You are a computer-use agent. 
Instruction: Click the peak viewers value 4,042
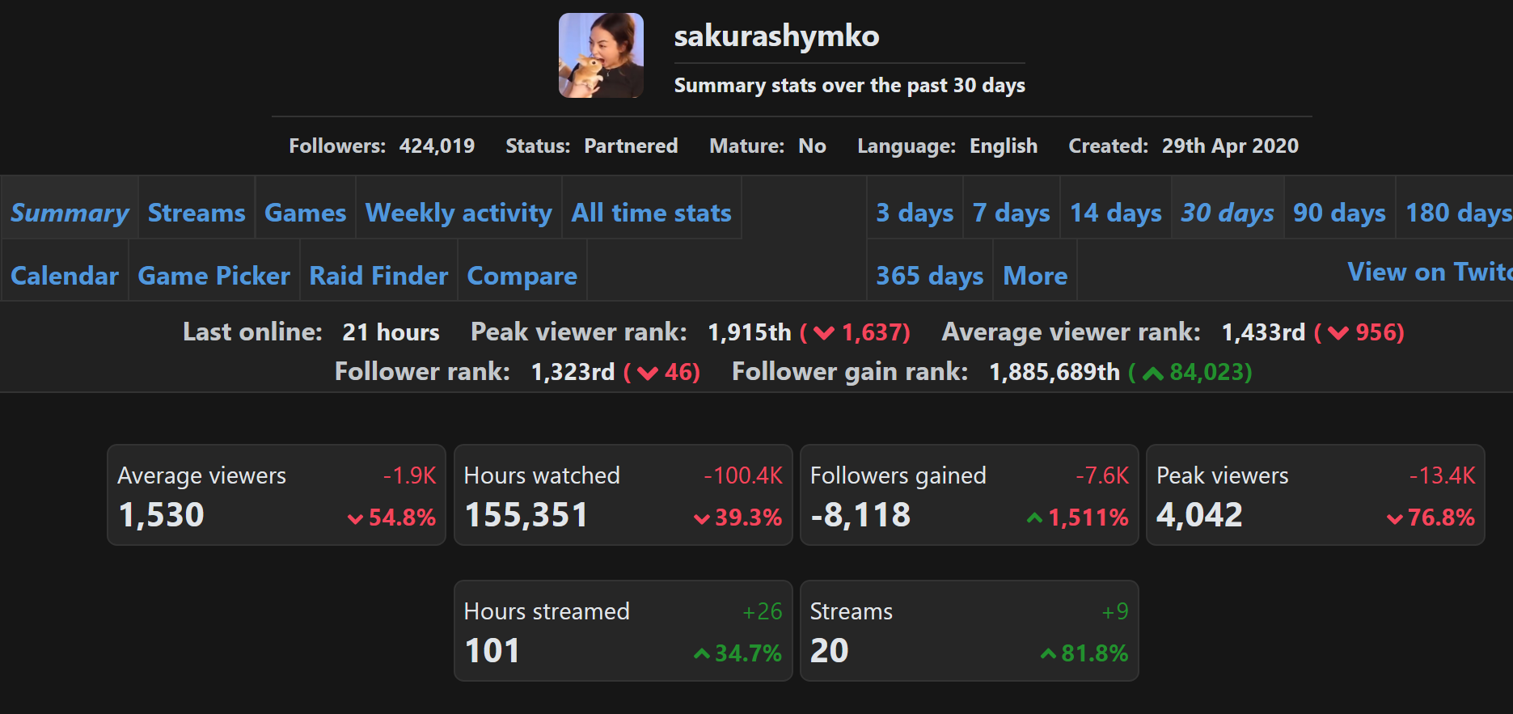(x=1199, y=515)
